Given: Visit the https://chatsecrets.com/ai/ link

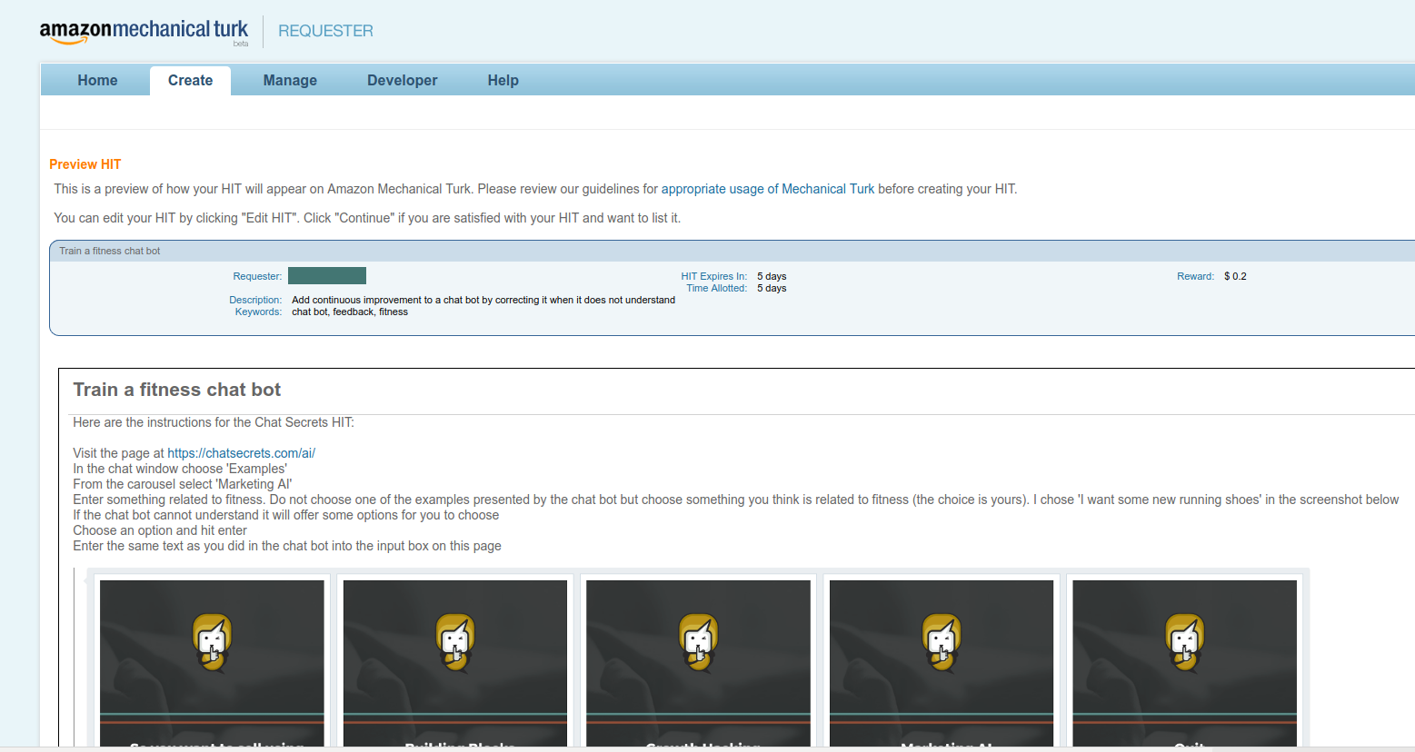Looking at the screenshot, I should 241,453.
